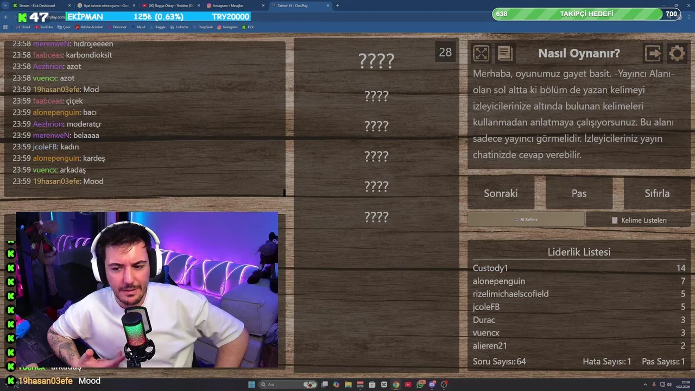This screenshot has height=391, width=695.
Task: Click chat message 'faabceas: karbondioksit'
Action: (62, 55)
